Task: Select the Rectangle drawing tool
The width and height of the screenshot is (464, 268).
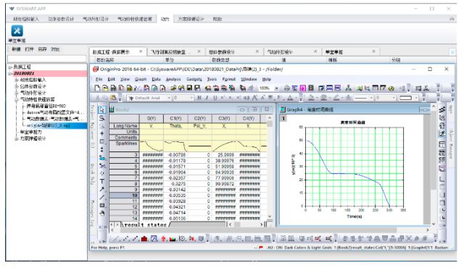Action: [x=102, y=205]
